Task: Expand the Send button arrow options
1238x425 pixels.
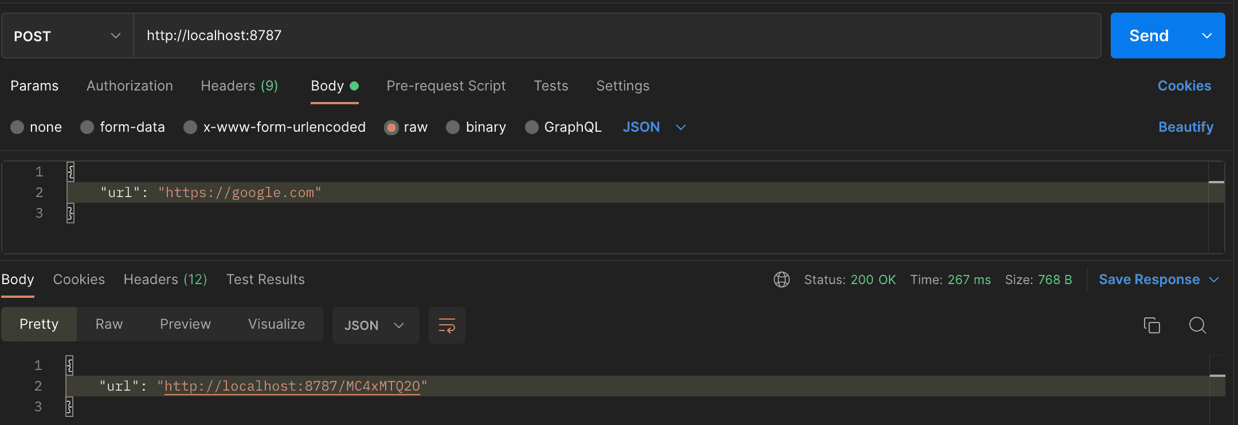Action: click(1206, 36)
